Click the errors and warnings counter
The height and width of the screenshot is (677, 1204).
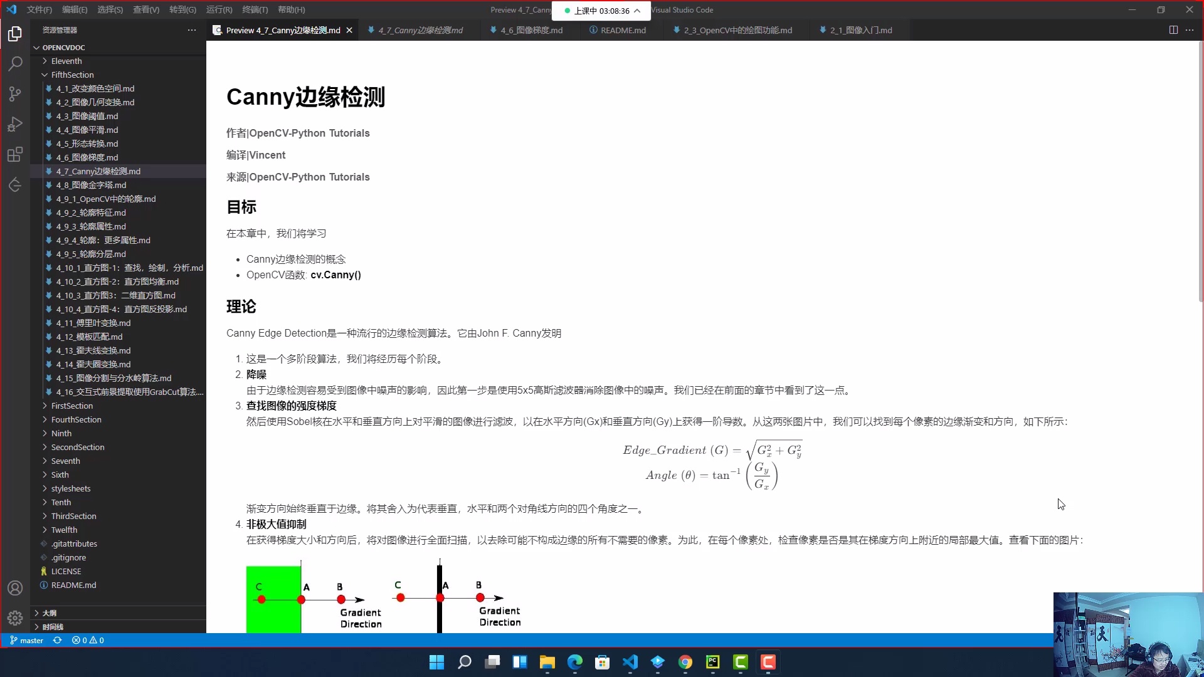tap(88, 640)
